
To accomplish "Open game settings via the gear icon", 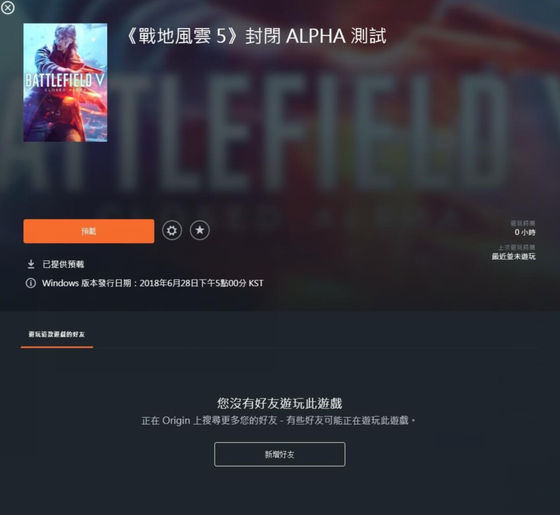I will 172,231.
